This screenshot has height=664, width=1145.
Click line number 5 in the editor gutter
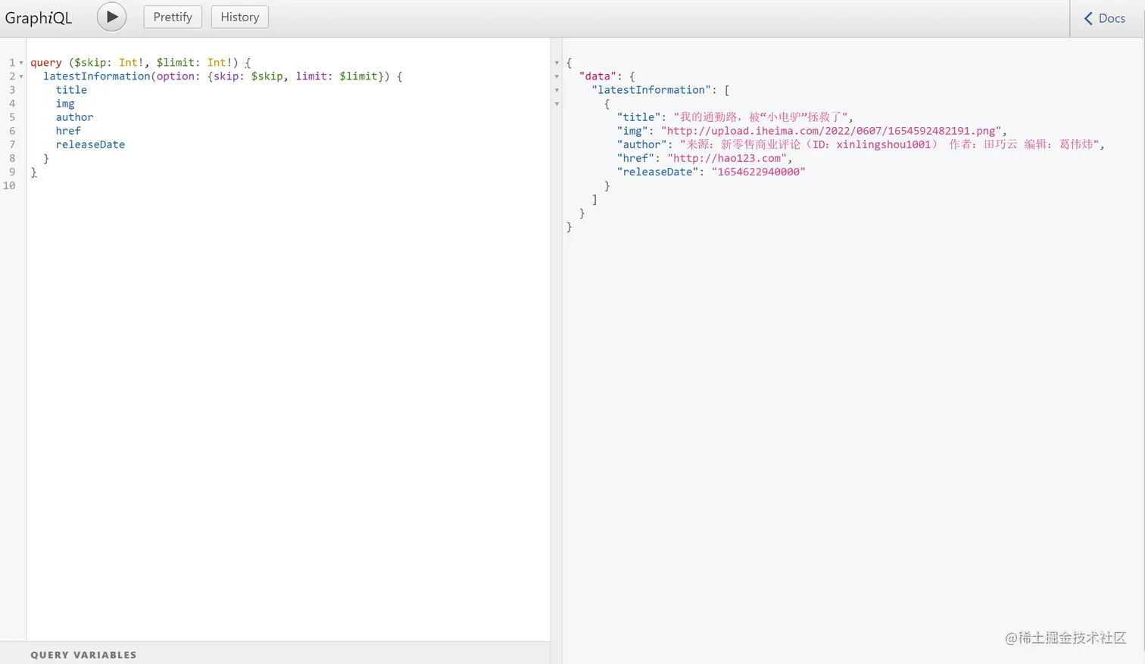pos(12,117)
